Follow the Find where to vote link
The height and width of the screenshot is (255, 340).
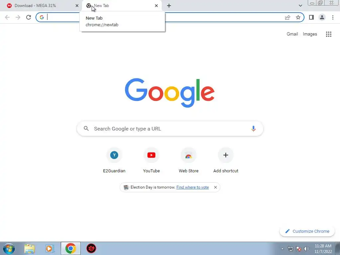click(193, 187)
